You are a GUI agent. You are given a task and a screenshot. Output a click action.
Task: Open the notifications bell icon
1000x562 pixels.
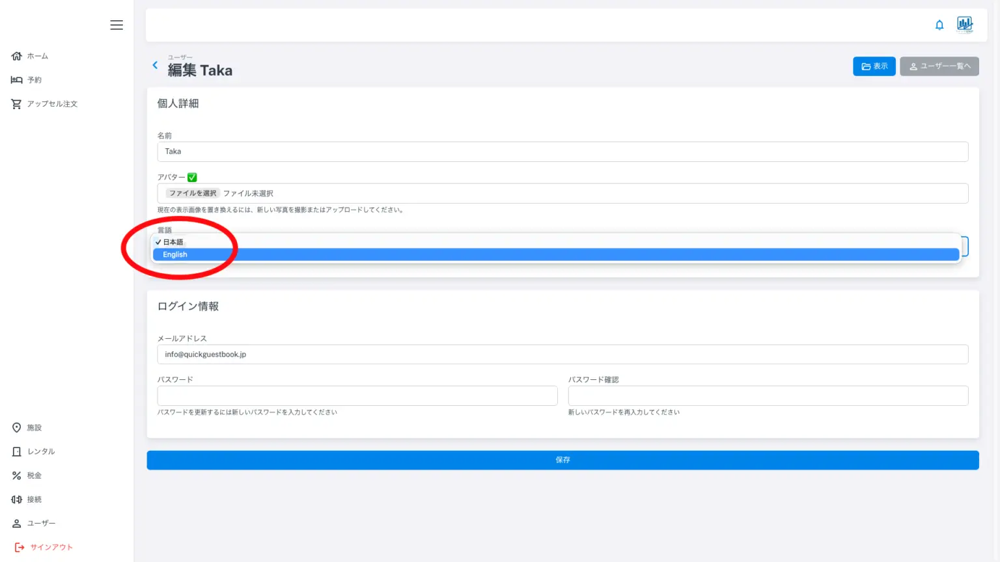pos(939,25)
